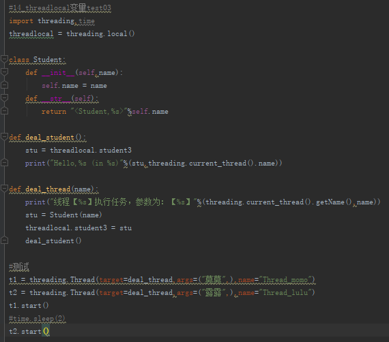Click the commented "#time.sleep(2)" line
389x342 pixels.
(x=38, y=318)
